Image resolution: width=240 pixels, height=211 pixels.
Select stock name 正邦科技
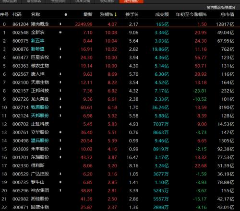point(40,91)
